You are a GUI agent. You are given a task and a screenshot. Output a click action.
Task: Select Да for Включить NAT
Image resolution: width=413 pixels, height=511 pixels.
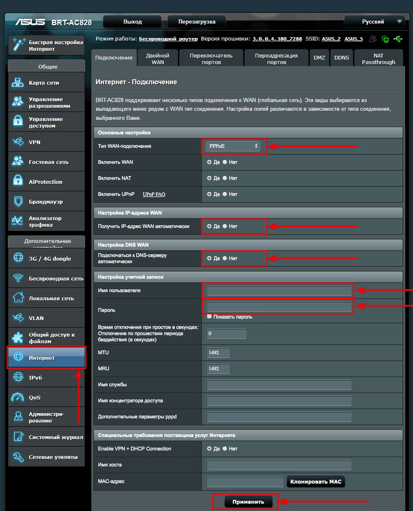(209, 178)
